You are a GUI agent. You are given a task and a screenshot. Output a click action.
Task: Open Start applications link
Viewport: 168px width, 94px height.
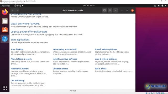20,40
